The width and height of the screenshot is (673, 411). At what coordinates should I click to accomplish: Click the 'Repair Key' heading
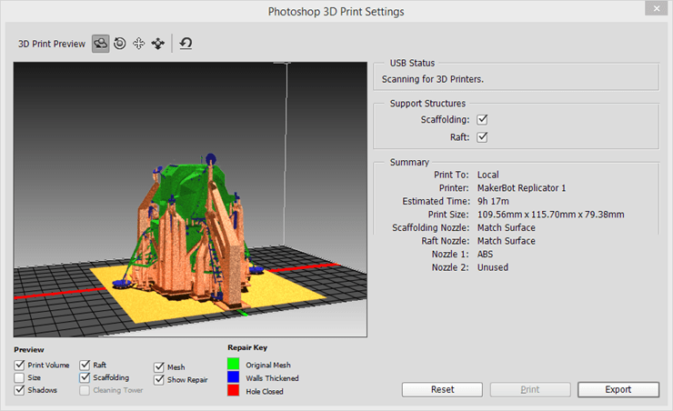click(247, 347)
